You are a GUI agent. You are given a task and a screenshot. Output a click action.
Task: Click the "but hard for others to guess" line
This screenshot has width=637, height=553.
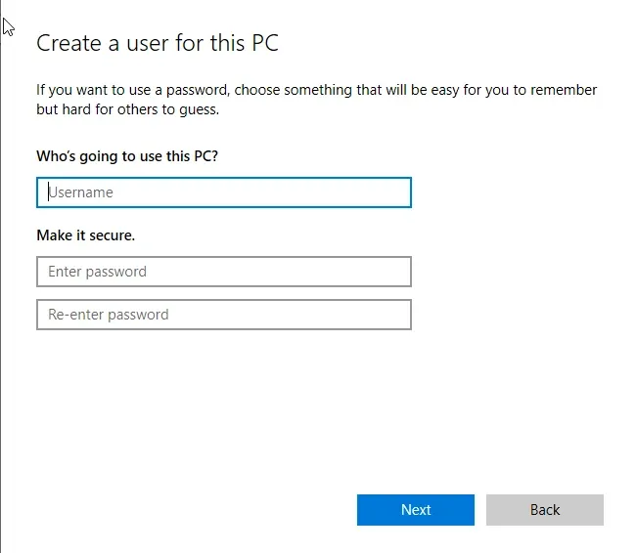point(127,109)
